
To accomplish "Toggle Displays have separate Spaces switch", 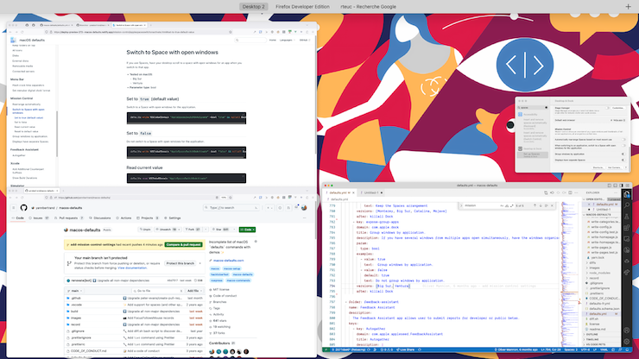I will [623, 161].
